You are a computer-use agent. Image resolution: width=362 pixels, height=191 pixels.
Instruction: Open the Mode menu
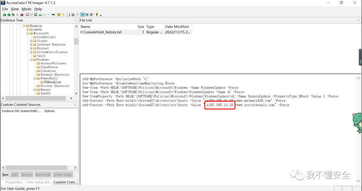tap(26, 9)
